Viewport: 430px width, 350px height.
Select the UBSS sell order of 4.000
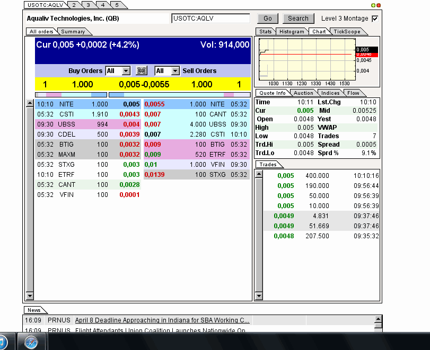coord(197,124)
